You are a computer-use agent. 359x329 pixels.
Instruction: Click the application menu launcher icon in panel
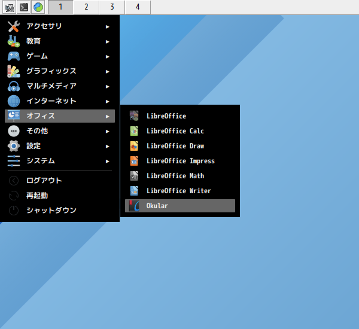click(x=9, y=7)
